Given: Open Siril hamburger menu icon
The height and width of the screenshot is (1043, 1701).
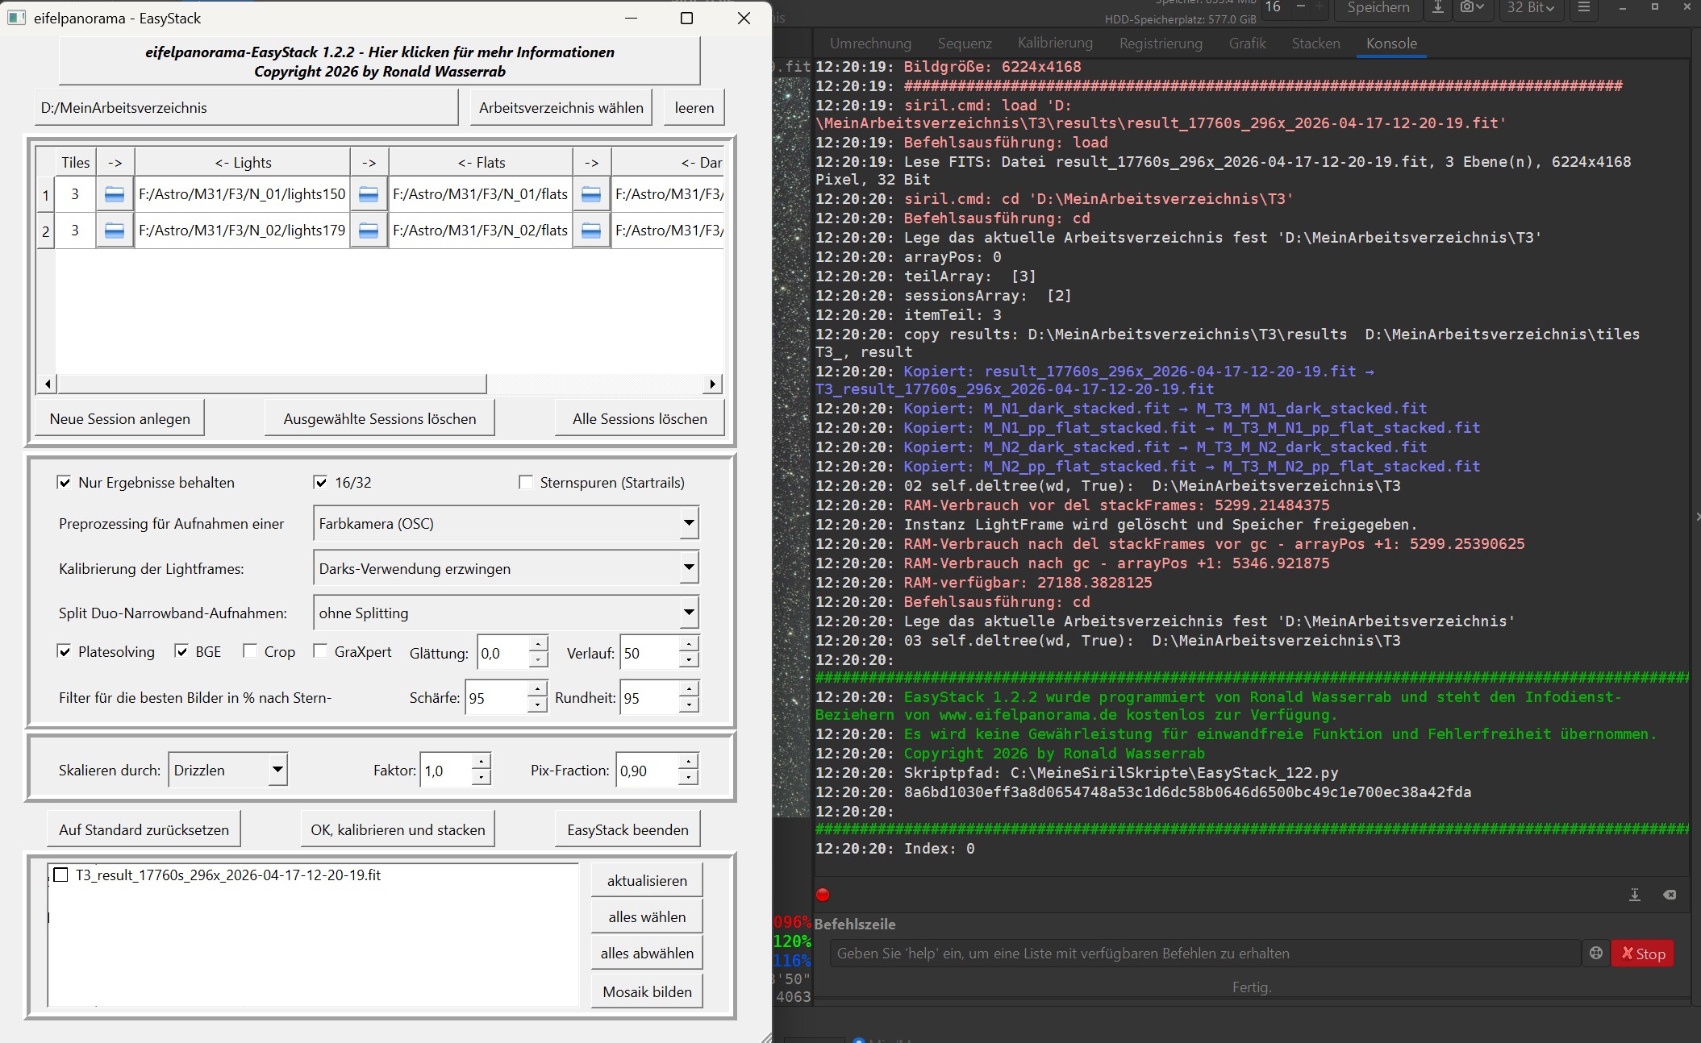Looking at the screenshot, I should click(x=1583, y=7).
